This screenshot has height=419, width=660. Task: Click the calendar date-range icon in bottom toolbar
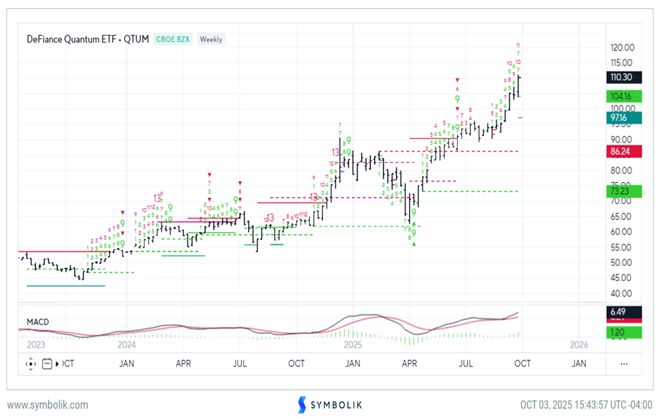click(47, 363)
